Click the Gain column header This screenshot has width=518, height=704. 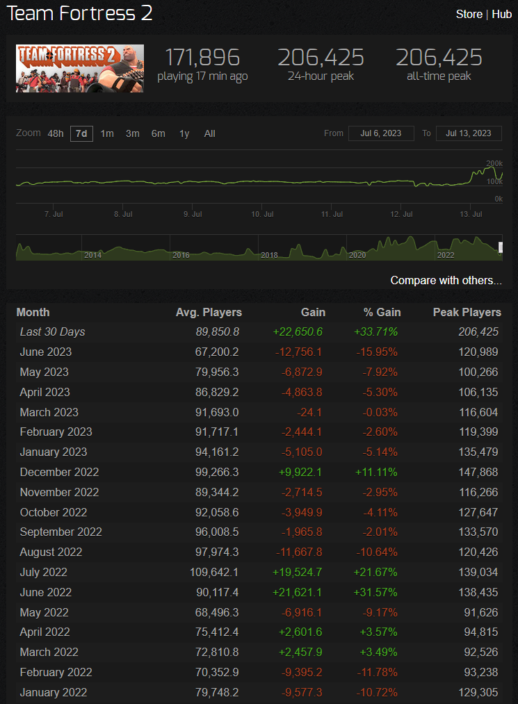click(313, 313)
